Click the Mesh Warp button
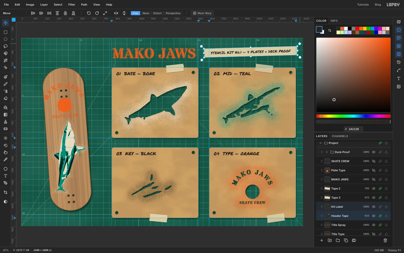Viewport: 404px width, 253px height. click(x=202, y=13)
